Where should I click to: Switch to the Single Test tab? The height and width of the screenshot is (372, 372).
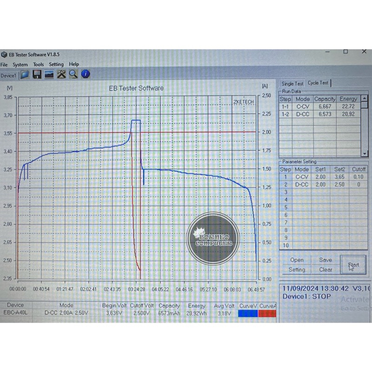click(x=292, y=84)
